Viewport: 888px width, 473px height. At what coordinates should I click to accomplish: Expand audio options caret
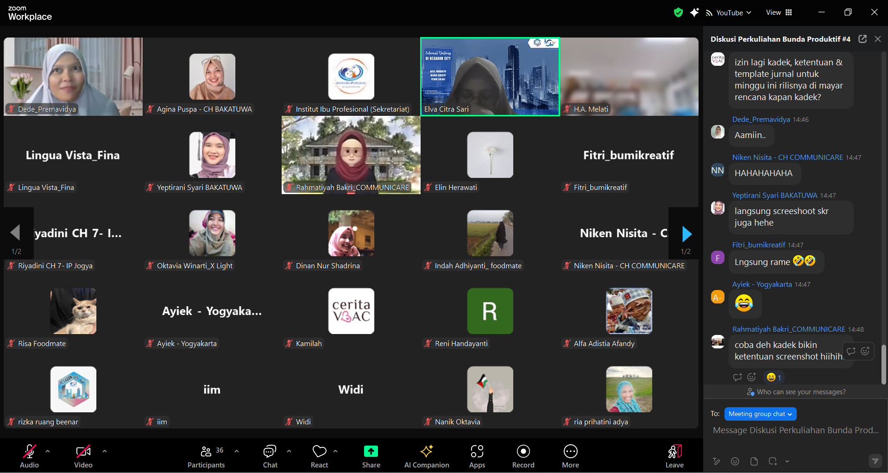(48, 451)
